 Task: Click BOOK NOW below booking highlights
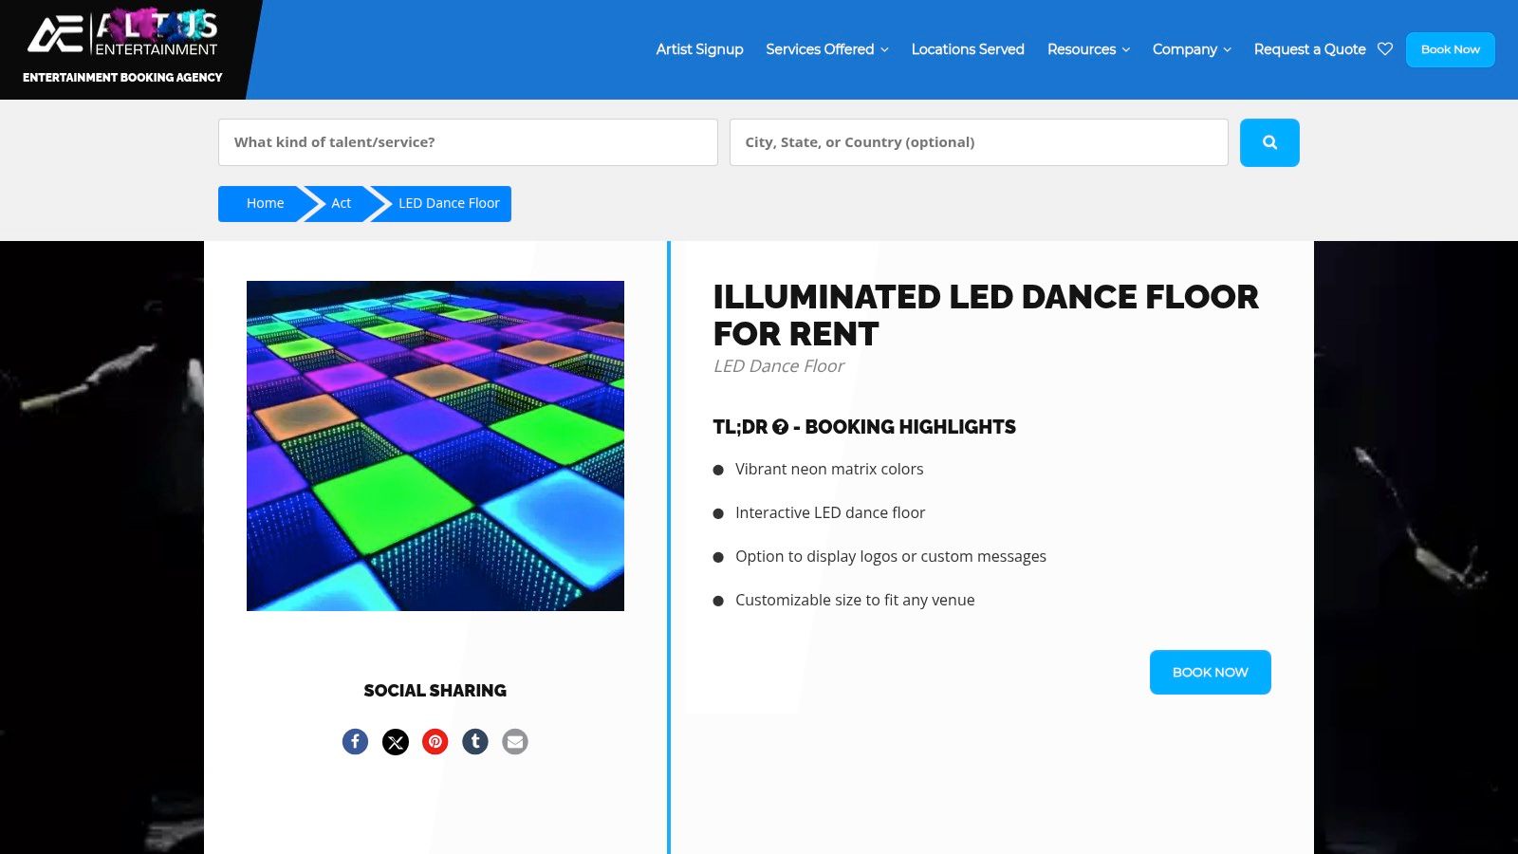point(1210,672)
